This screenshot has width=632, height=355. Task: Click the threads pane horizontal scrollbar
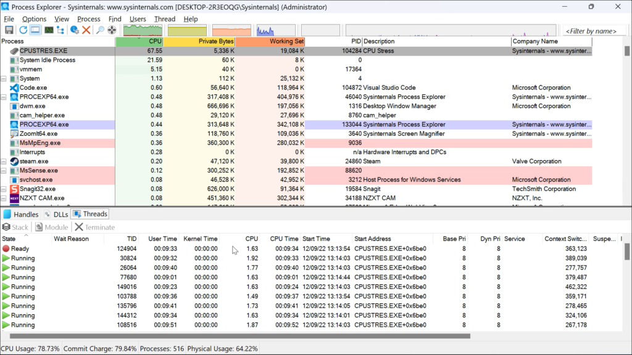(x=240, y=336)
